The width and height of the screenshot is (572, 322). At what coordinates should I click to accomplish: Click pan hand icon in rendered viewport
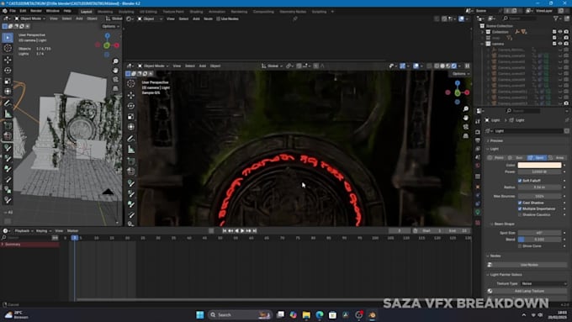pyautogui.click(x=466, y=118)
